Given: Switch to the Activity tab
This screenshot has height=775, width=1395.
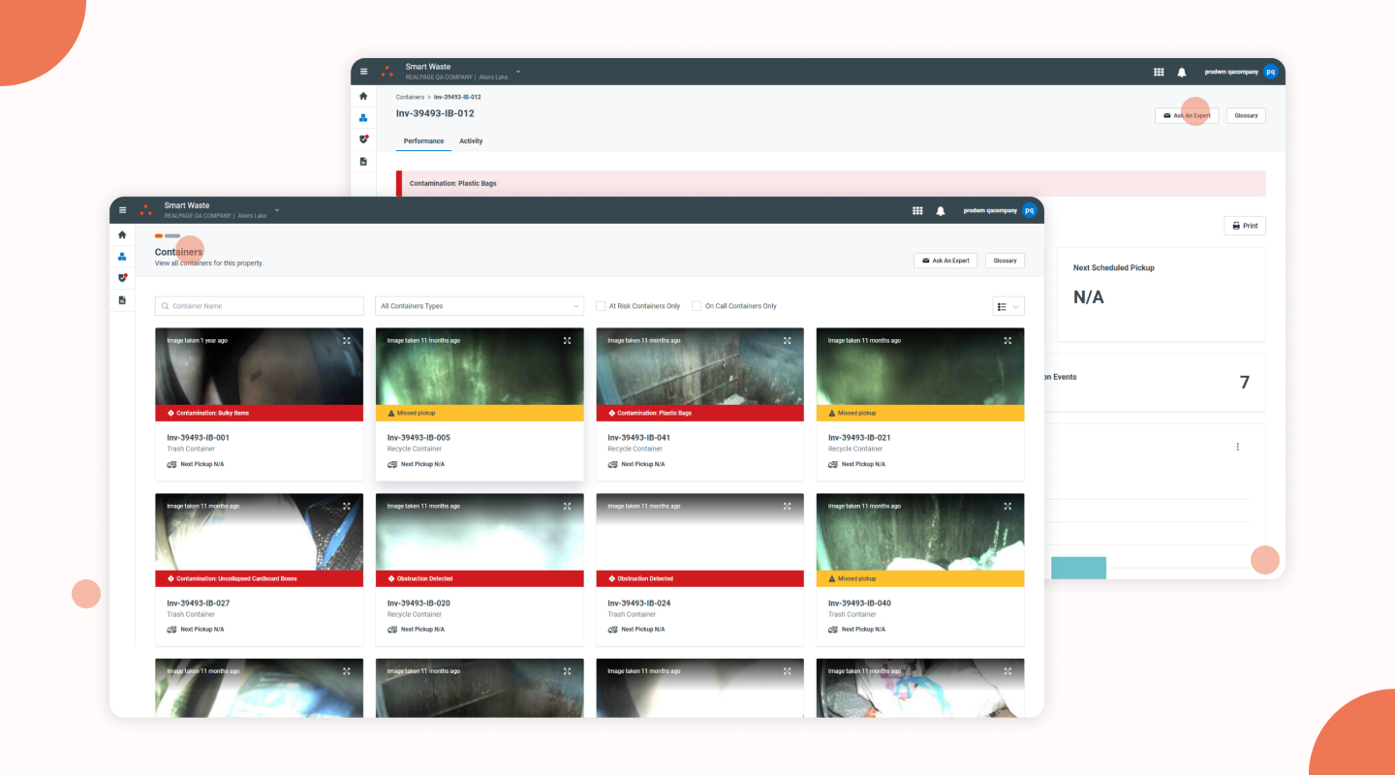Looking at the screenshot, I should tap(471, 141).
